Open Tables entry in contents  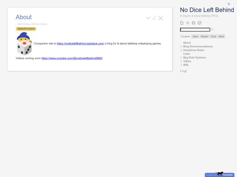pos(187,61)
